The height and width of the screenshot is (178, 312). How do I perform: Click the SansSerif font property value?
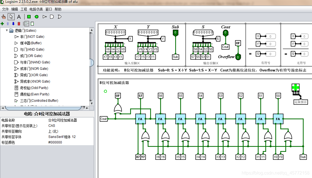coord(62,137)
